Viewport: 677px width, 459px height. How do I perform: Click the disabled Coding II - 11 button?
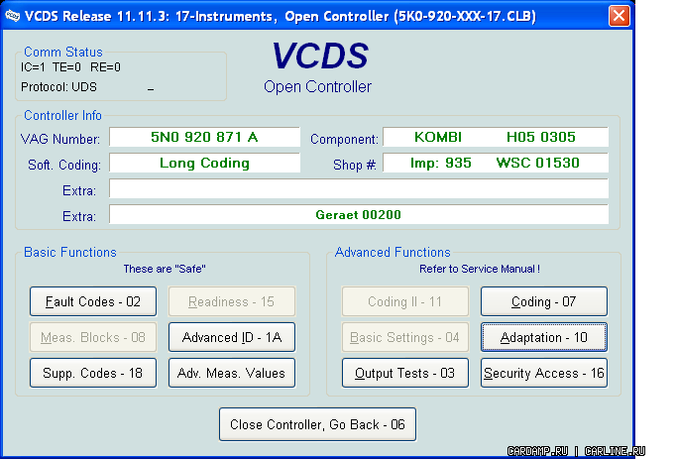405,301
